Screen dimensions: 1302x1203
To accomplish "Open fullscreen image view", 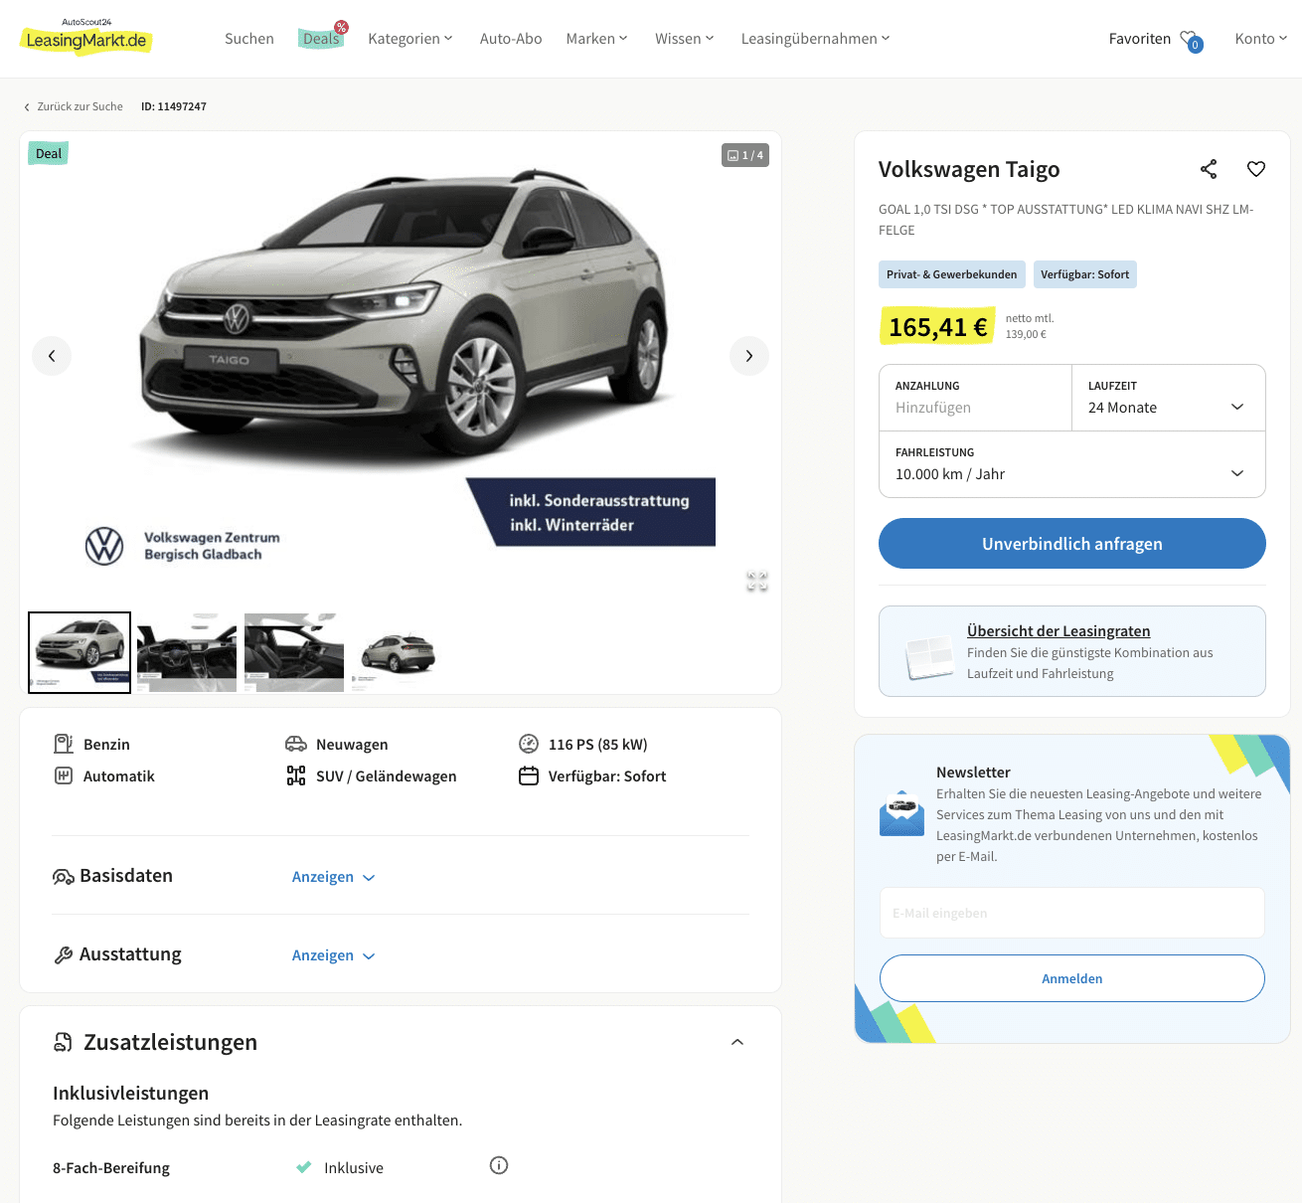I will [757, 582].
